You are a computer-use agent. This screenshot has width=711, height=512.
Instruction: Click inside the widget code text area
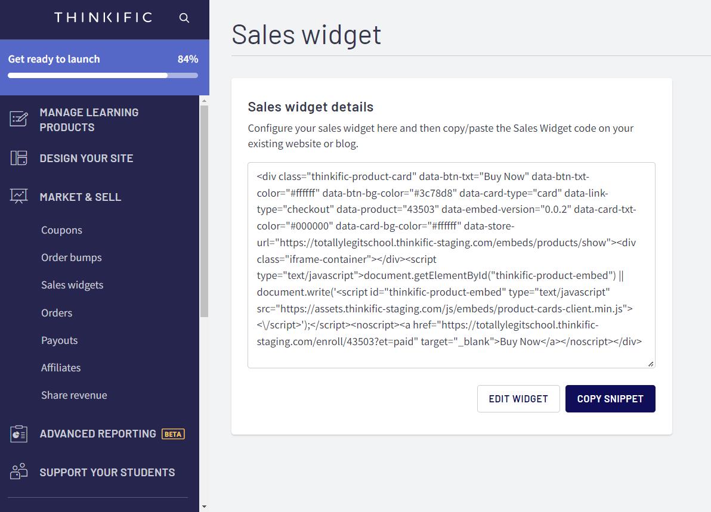pyautogui.click(x=451, y=265)
